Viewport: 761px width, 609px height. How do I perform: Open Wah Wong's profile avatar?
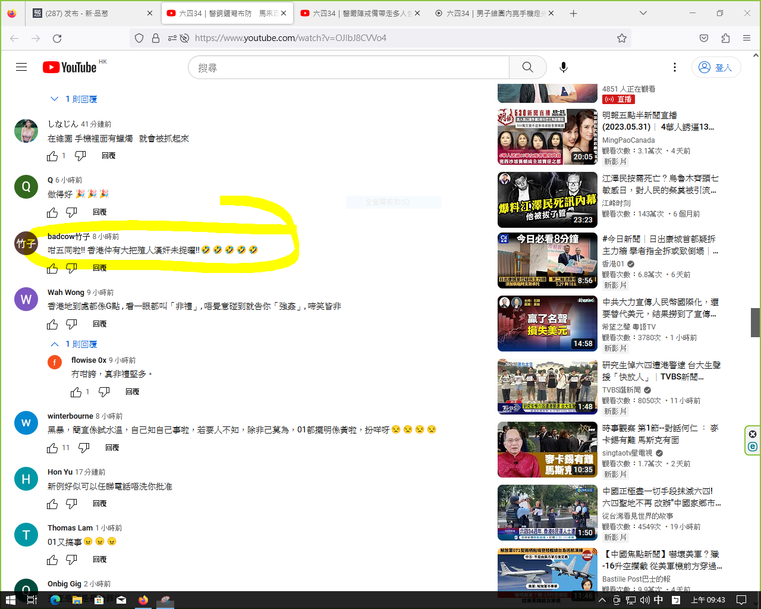pyautogui.click(x=26, y=300)
